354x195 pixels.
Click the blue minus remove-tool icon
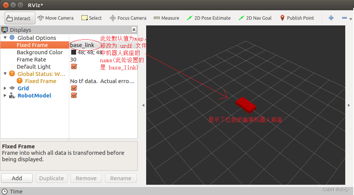344,18
